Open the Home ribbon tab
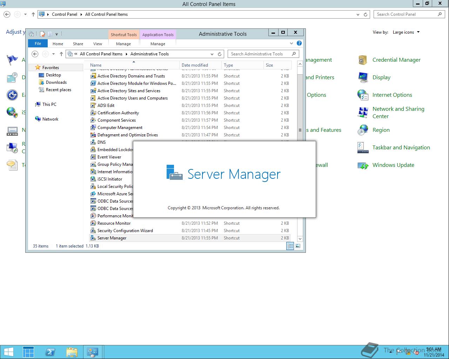Image resolution: width=449 pixels, height=359 pixels. [58, 44]
